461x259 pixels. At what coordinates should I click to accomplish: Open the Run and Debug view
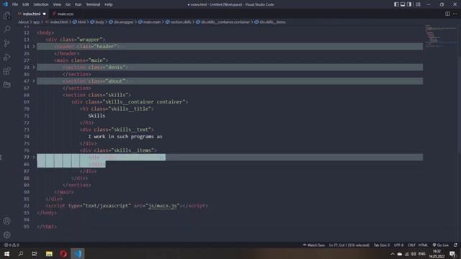click(x=6, y=57)
